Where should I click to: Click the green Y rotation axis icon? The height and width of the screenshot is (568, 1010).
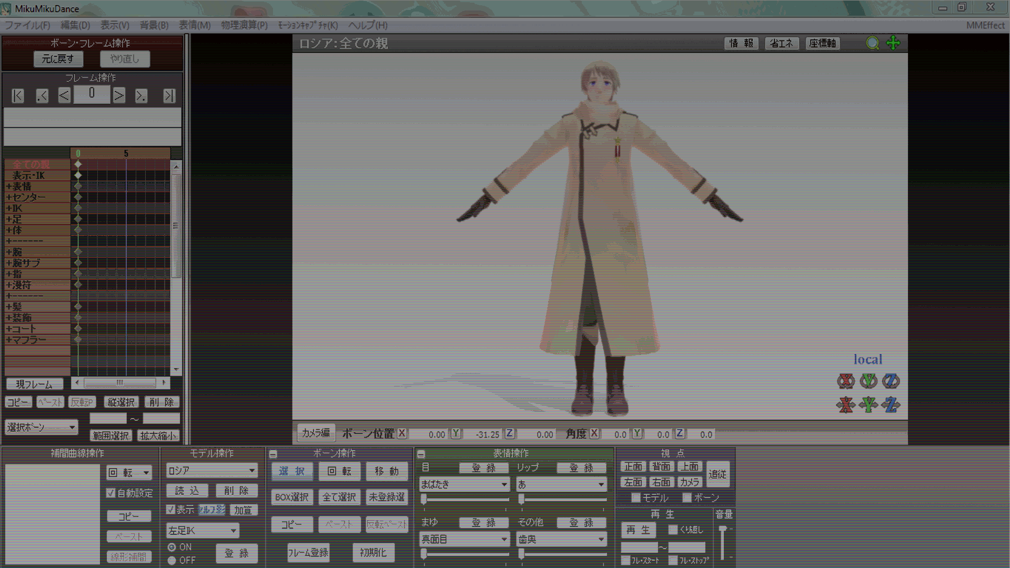pyautogui.click(x=868, y=381)
